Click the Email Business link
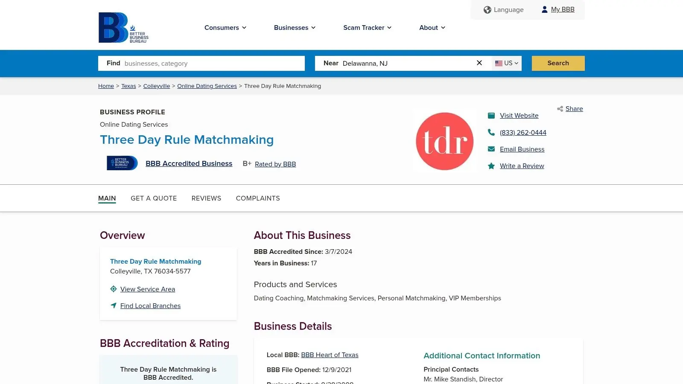This screenshot has width=683, height=384. [522, 149]
